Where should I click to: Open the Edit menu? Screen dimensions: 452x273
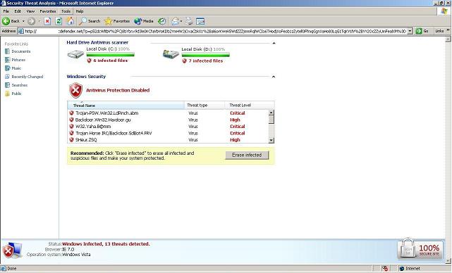click(18, 11)
